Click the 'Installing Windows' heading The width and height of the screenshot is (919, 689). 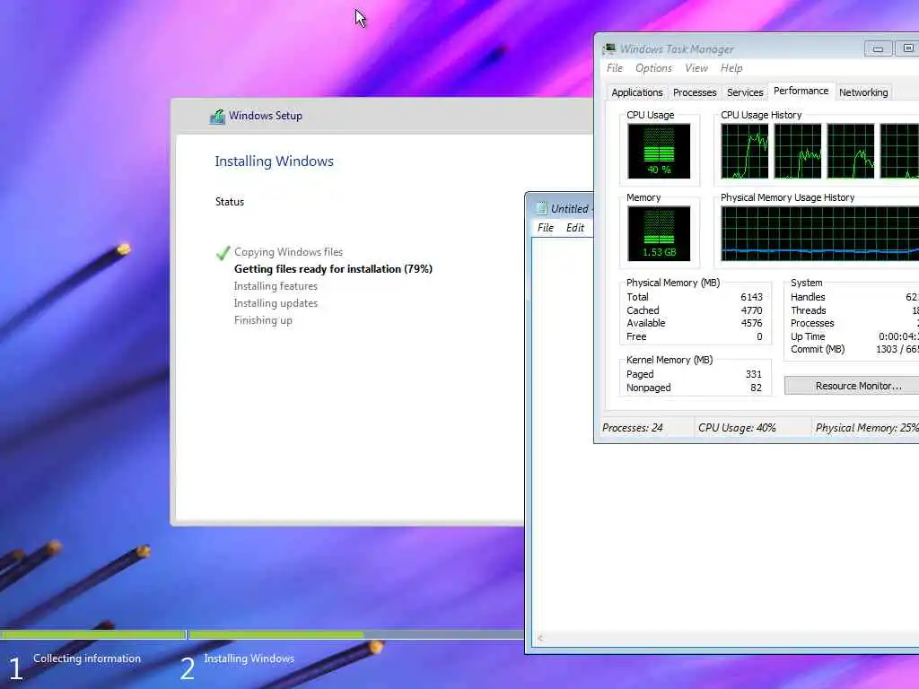(x=274, y=161)
